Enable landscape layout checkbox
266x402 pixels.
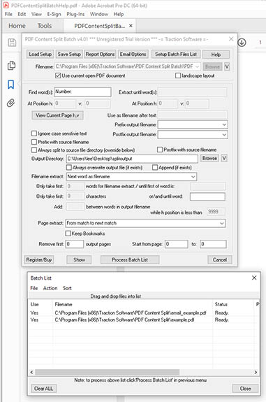[178, 76]
